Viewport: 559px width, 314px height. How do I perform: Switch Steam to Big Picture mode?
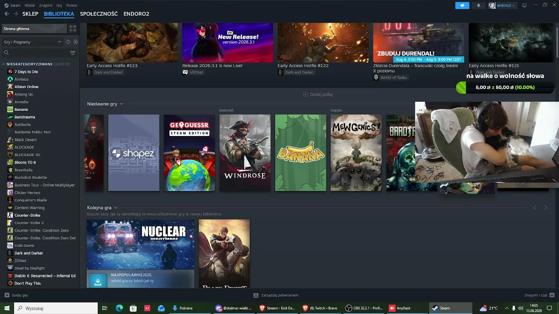tap(524, 5)
